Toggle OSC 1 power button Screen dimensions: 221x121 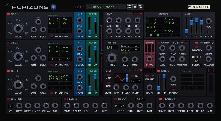click(x=8, y=14)
